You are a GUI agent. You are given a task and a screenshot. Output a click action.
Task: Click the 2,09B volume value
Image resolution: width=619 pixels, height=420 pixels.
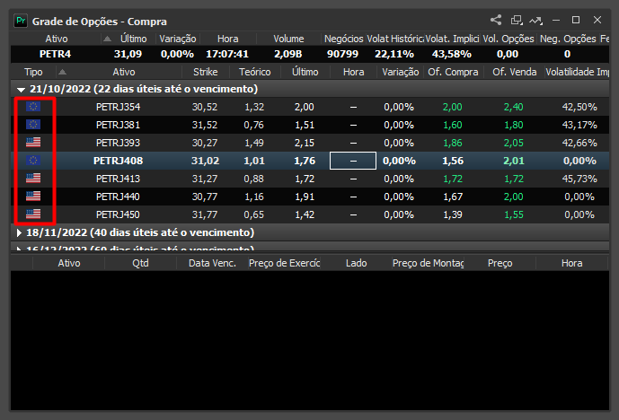tap(288, 54)
